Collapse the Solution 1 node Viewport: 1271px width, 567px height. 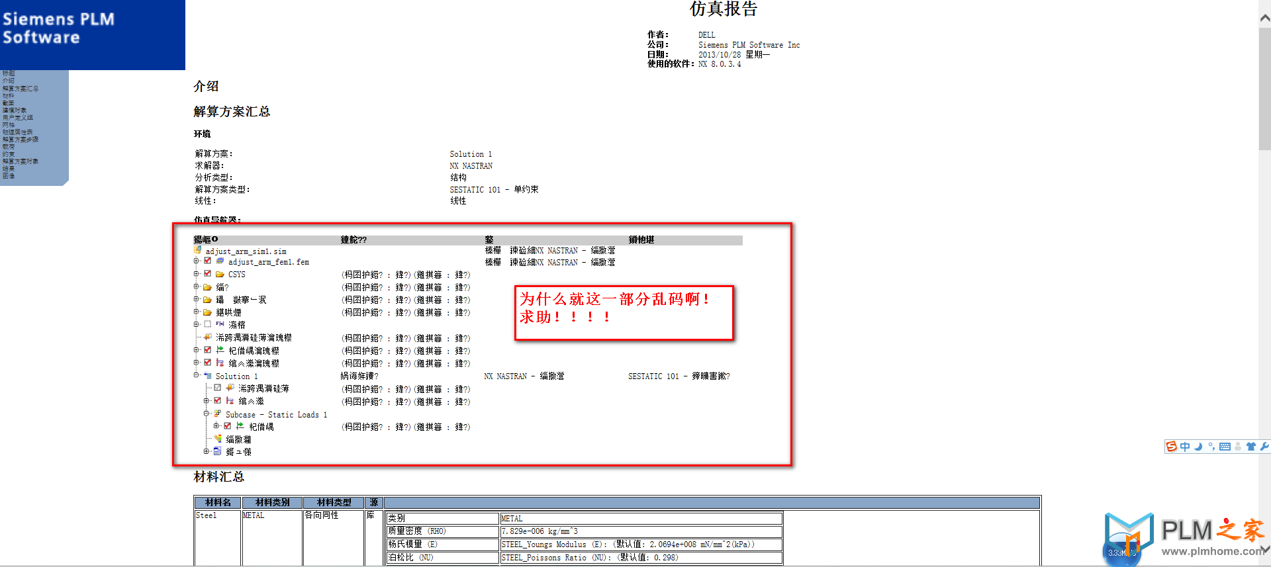click(196, 375)
